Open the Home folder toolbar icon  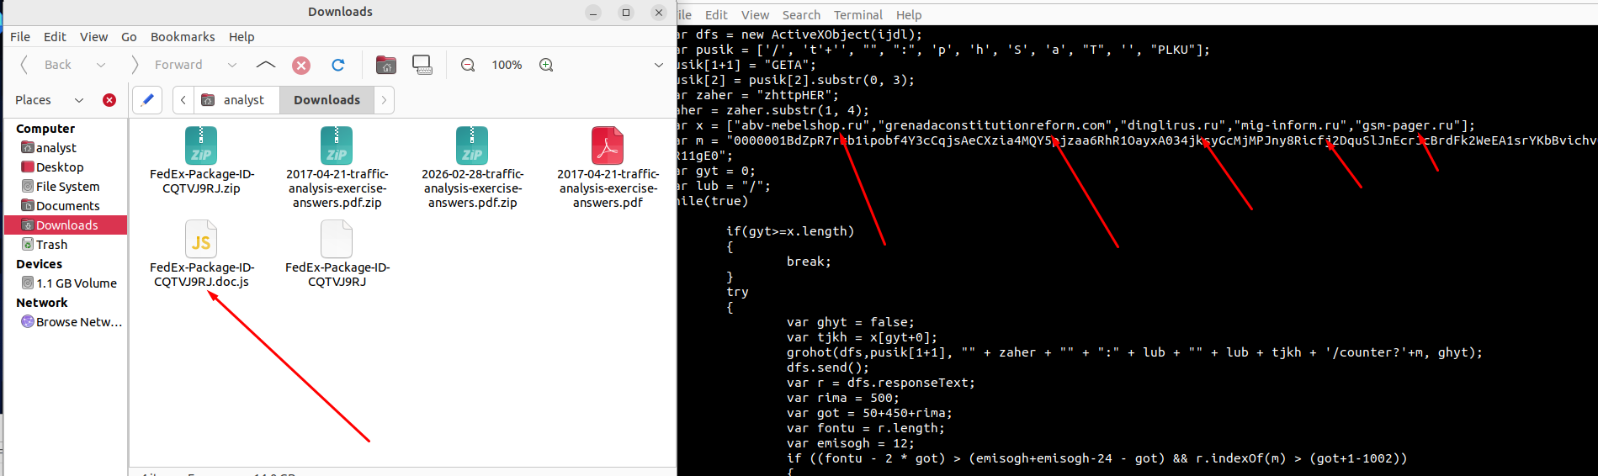click(x=386, y=65)
